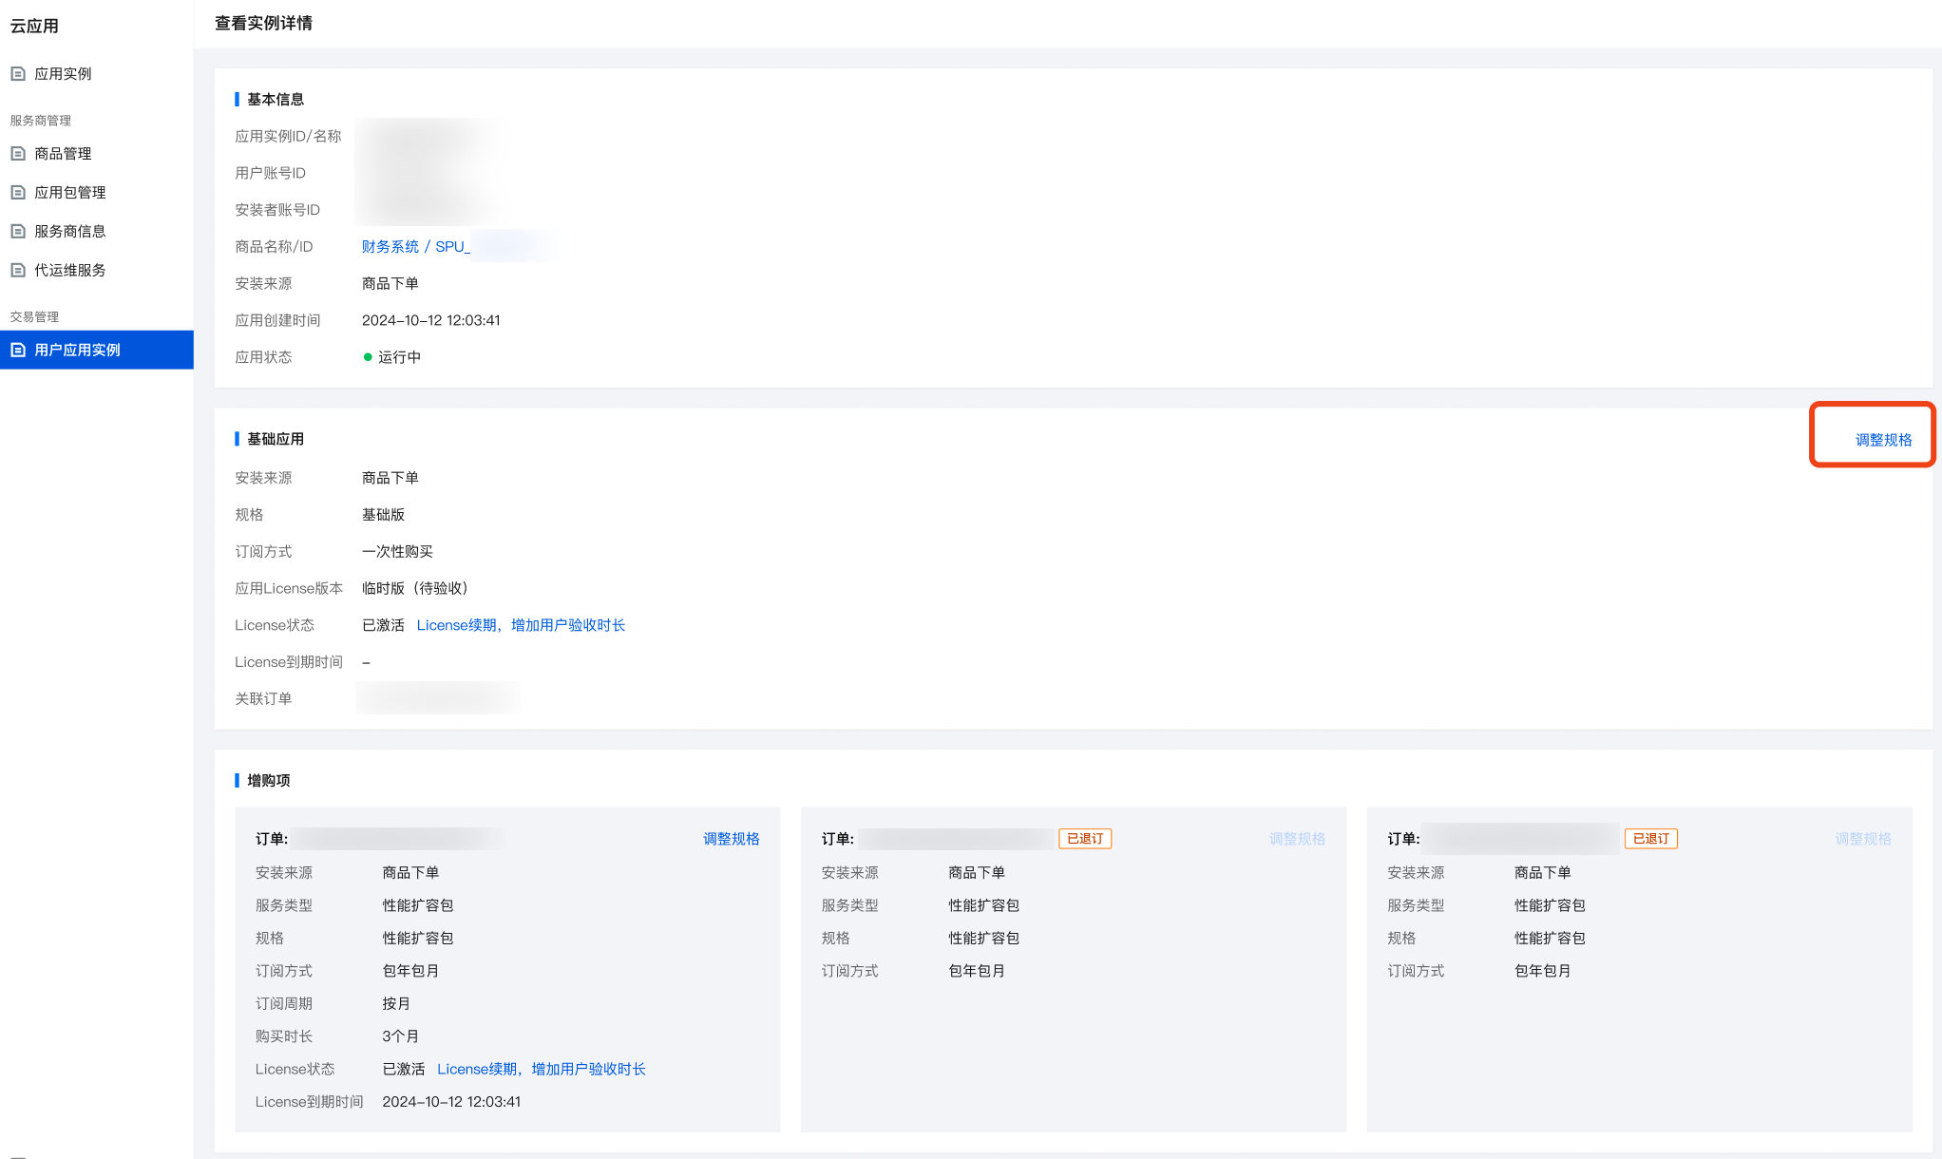Click disabled 调整规格 on third order card
The image size is (1942, 1159).
(1862, 839)
